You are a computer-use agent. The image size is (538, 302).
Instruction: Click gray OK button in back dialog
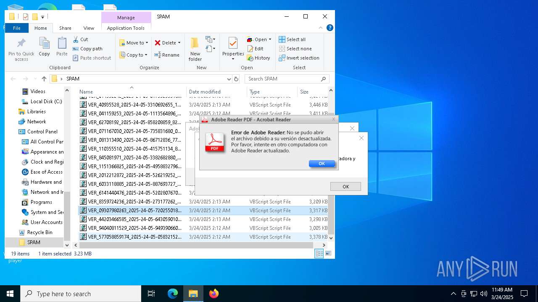(x=345, y=187)
